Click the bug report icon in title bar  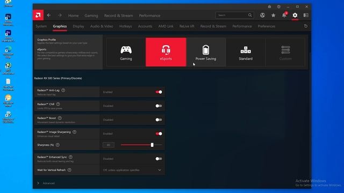269,7
